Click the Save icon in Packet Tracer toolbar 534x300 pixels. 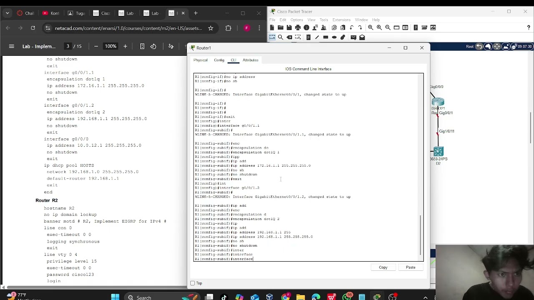289,27
